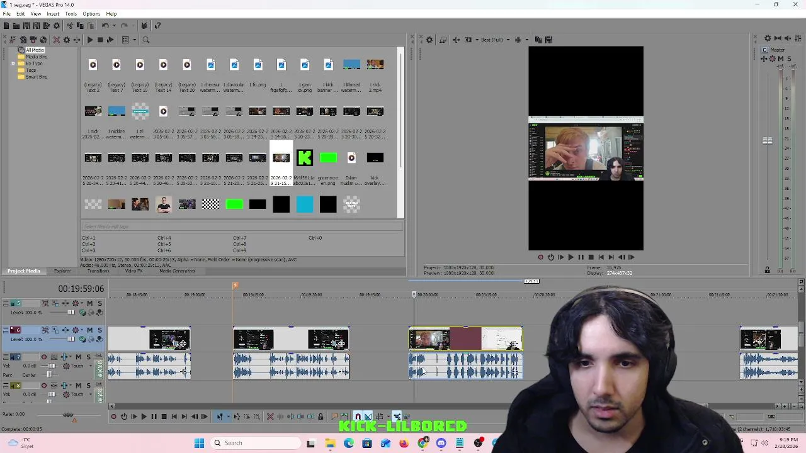The width and height of the screenshot is (806, 453).
Task: Open the undo history dropdown arrow
Action: tap(114, 26)
